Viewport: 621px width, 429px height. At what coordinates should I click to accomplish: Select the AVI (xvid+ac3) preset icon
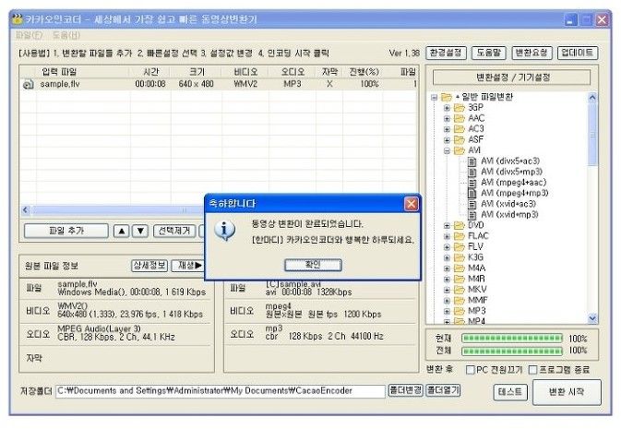[472, 204]
